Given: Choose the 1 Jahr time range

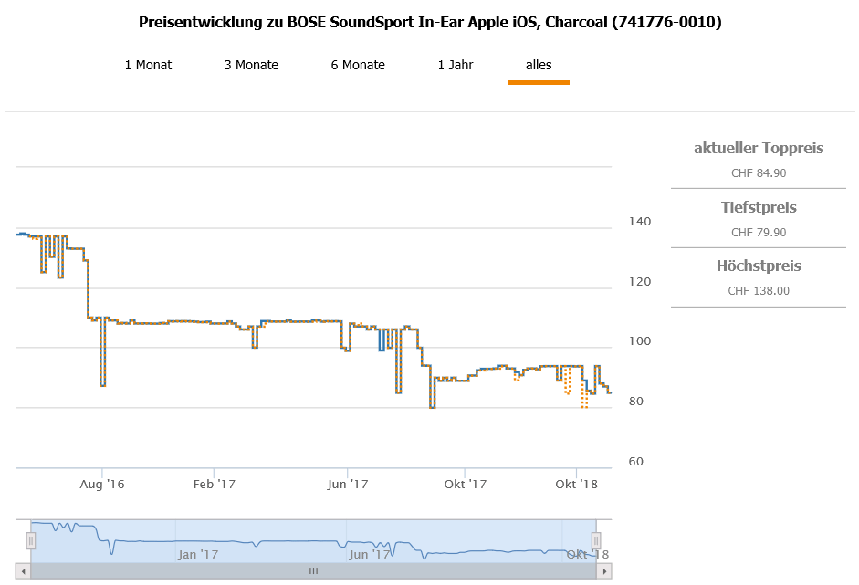Looking at the screenshot, I should click(x=456, y=65).
